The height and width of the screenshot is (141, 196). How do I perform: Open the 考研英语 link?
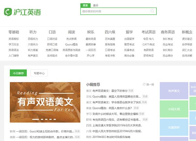(149, 50)
